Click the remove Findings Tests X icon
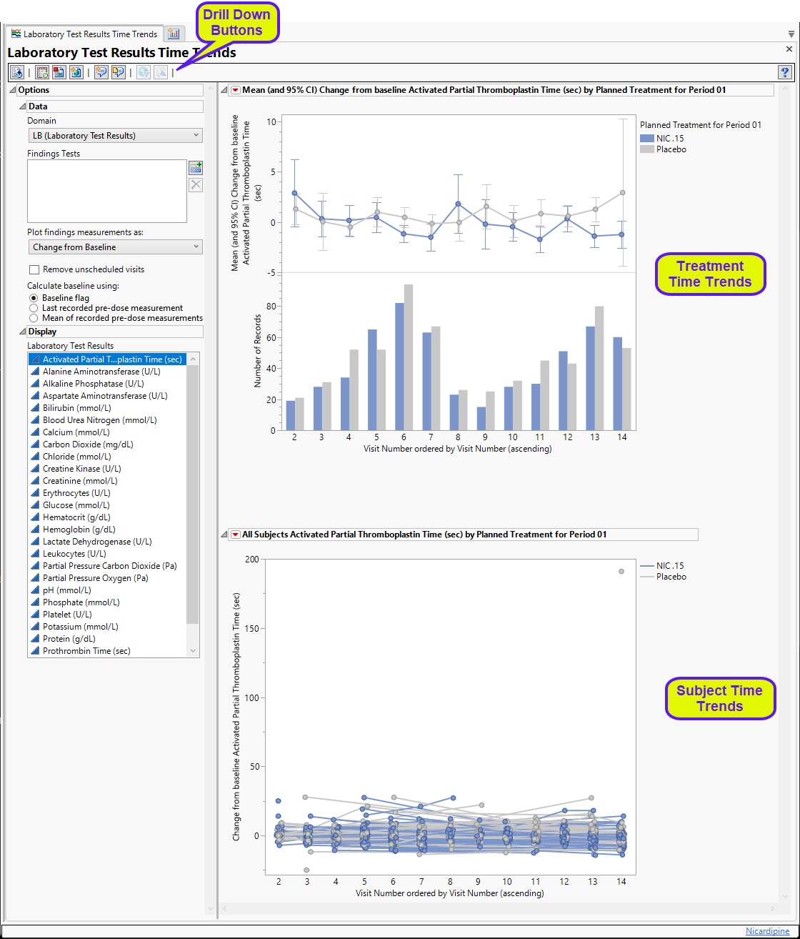The width and height of the screenshot is (800, 939). coord(195,185)
